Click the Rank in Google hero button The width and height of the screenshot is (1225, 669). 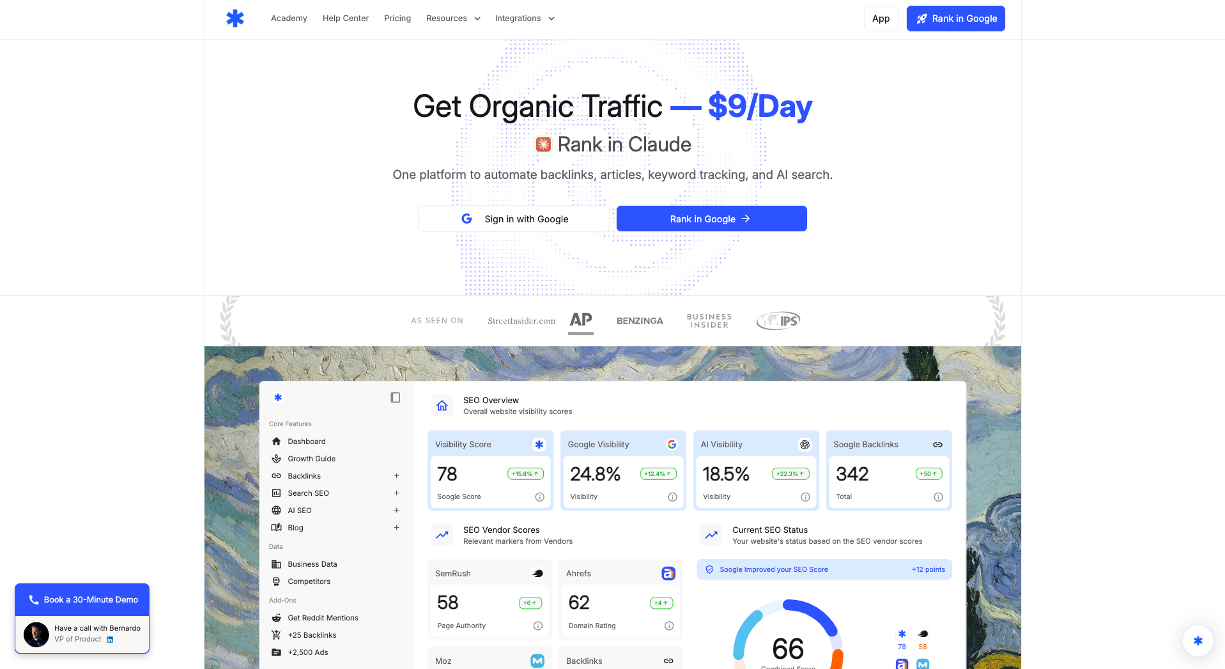711,219
